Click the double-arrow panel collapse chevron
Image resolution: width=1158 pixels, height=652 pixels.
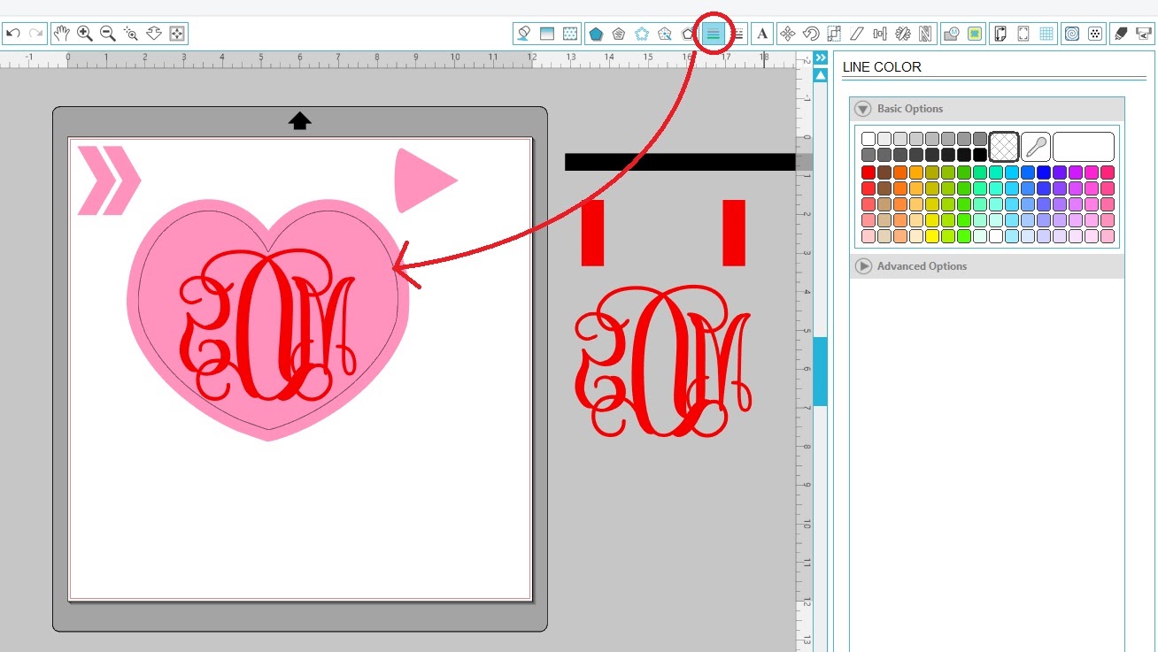[820, 56]
